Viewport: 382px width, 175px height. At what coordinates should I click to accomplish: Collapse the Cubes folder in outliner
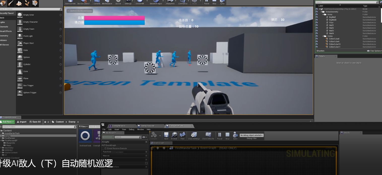323,36
